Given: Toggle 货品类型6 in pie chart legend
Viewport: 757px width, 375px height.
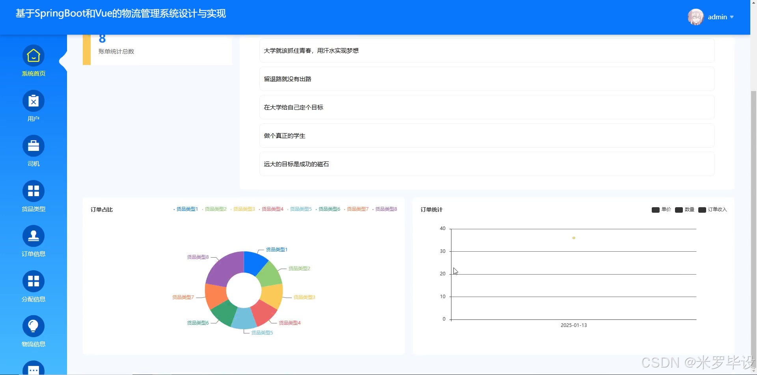Looking at the screenshot, I should coord(328,209).
